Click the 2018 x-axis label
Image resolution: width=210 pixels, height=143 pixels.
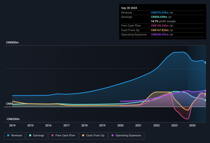(x=84, y=125)
